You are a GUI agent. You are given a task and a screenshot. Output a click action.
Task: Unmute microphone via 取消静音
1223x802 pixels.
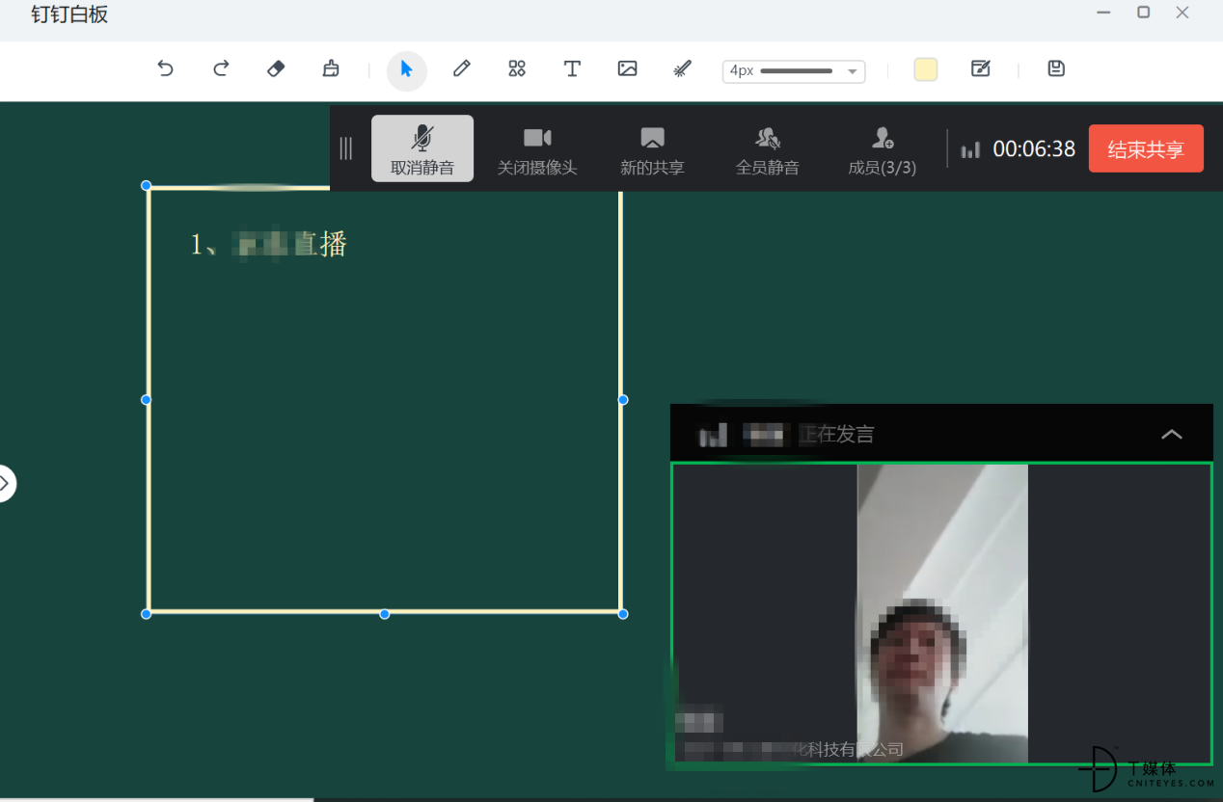(422, 148)
